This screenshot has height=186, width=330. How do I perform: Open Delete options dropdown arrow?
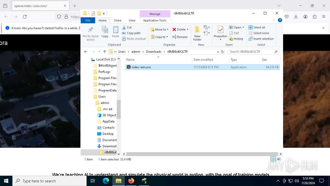pyautogui.click(x=187, y=29)
